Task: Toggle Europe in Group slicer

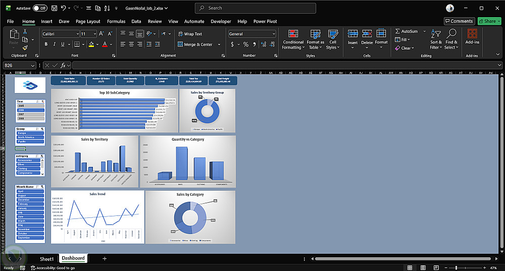Action: [30, 133]
